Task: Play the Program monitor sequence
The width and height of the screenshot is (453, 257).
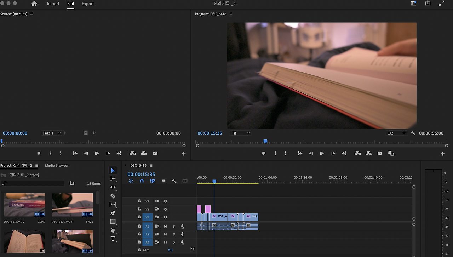Action: tap(322, 153)
